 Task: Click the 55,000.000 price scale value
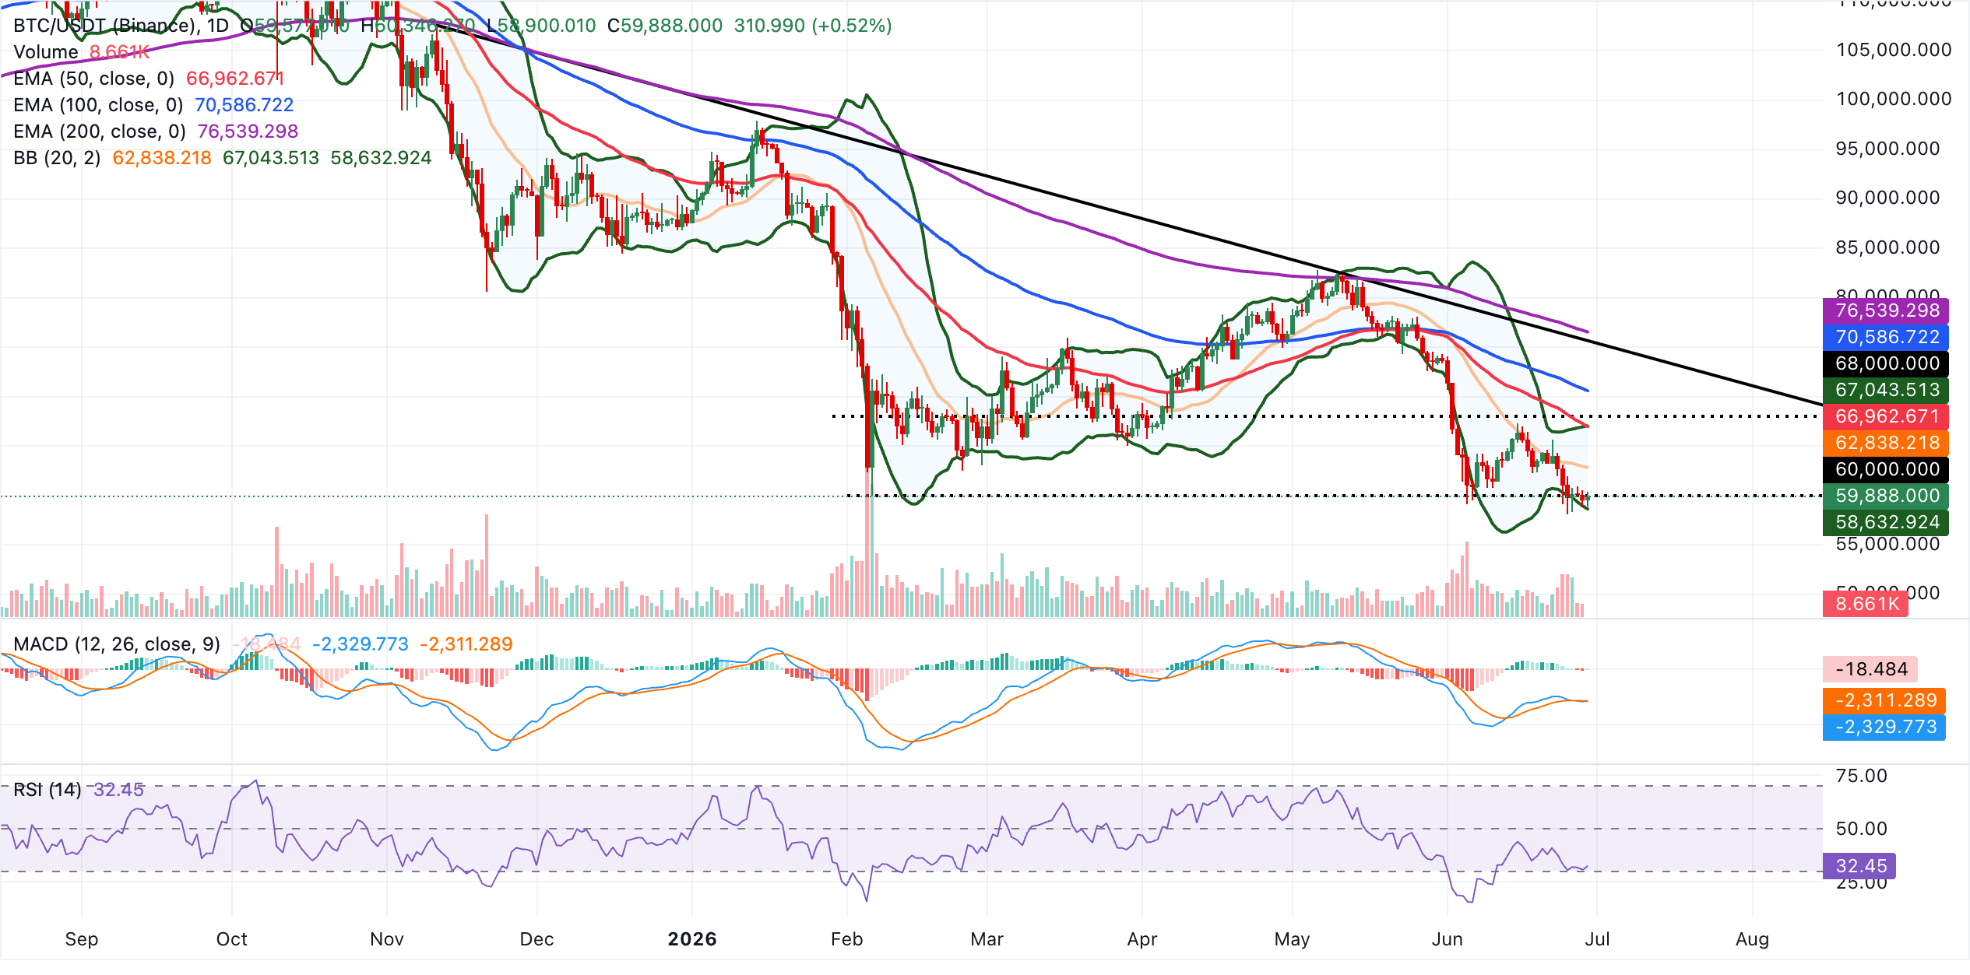pyautogui.click(x=1887, y=544)
